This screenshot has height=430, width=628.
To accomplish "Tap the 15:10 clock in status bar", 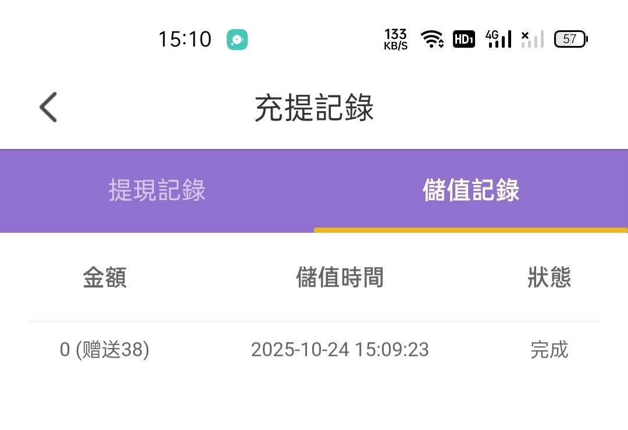I will tap(184, 40).
